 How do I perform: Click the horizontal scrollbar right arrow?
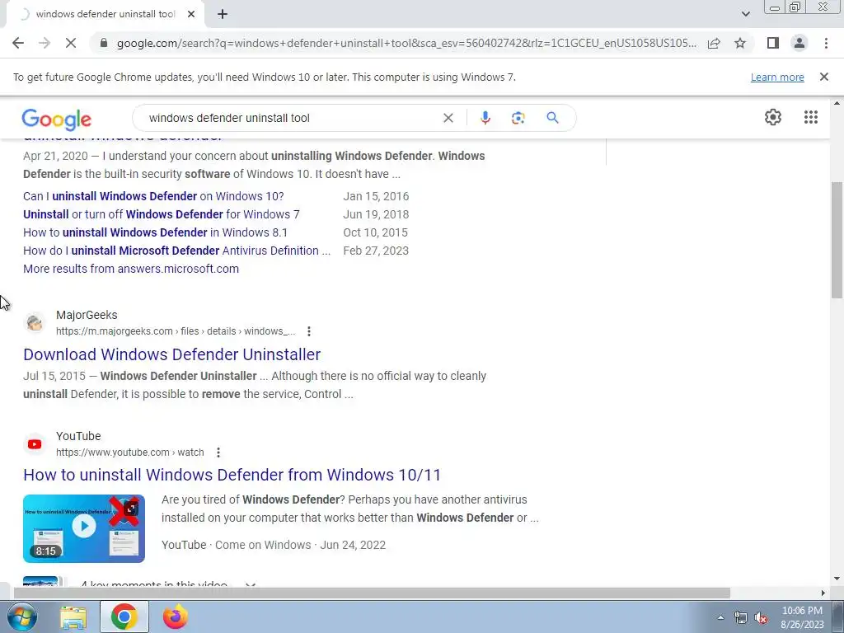[x=823, y=593]
